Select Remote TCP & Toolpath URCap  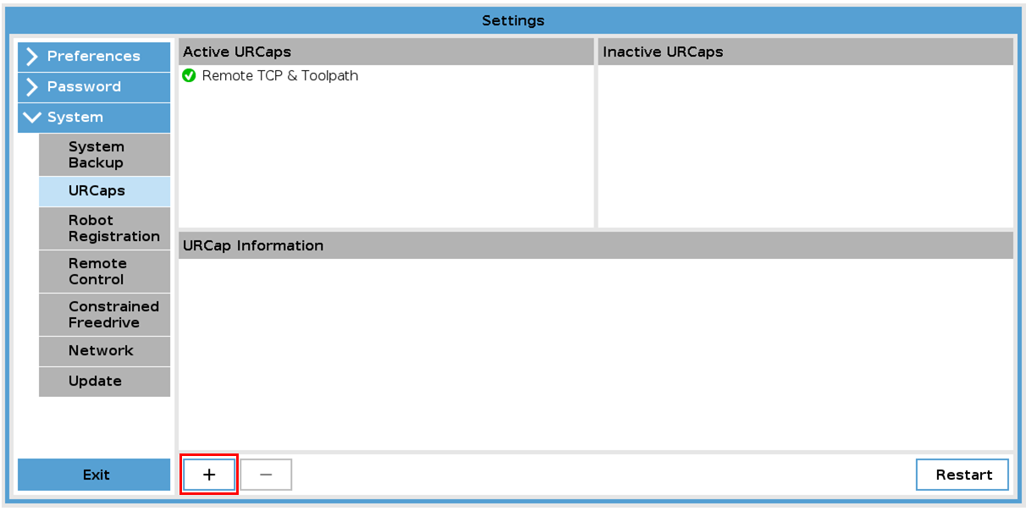(279, 76)
